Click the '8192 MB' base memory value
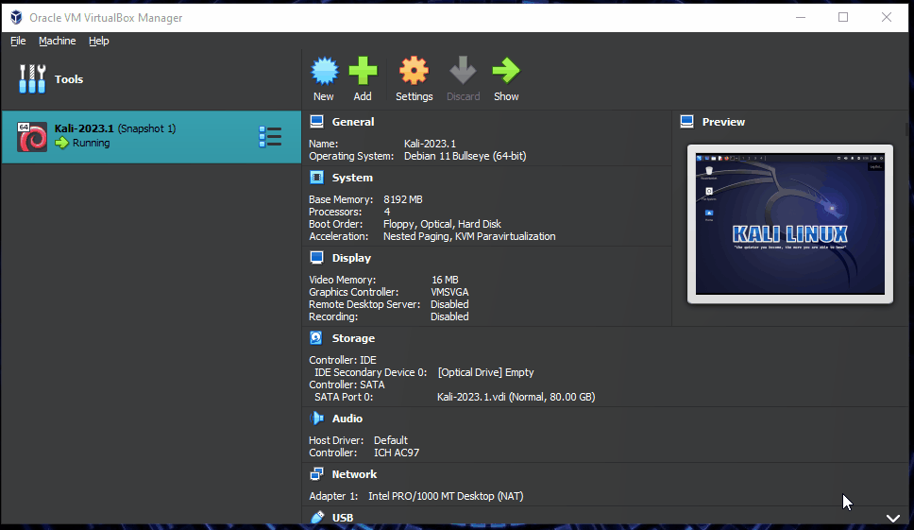 click(x=403, y=199)
